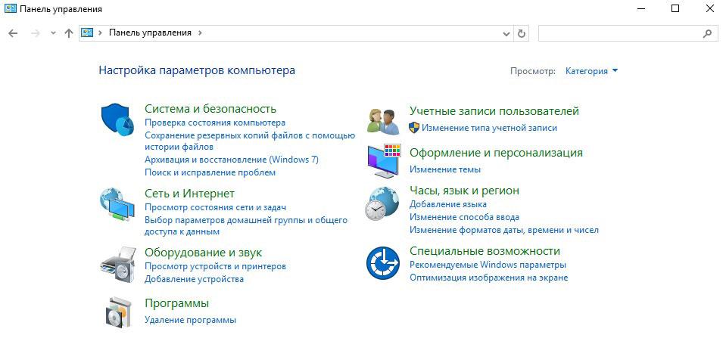
Task: Open the Удаление программы link
Action: pyautogui.click(x=190, y=320)
